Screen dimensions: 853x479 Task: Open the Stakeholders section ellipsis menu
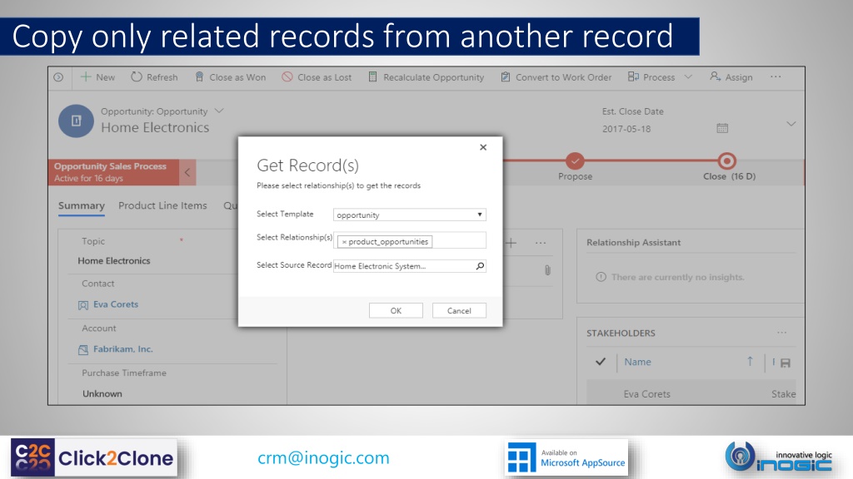pyautogui.click(x=781, y=333)
